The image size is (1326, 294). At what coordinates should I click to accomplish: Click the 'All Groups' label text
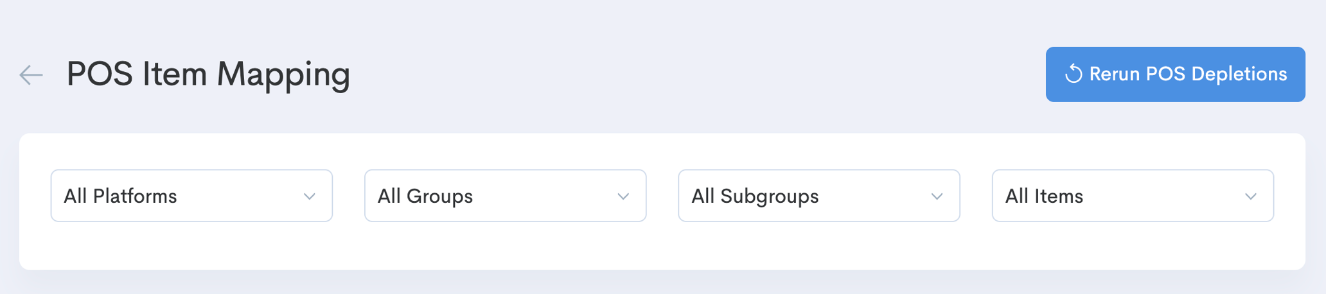tap(425, 196)
